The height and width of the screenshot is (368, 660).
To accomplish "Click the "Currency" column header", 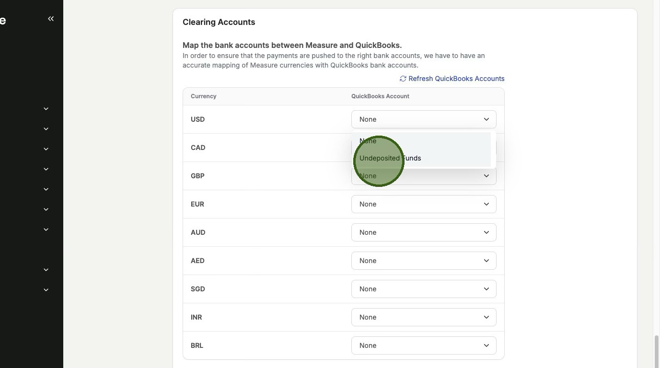I will [x=203, y=96].
